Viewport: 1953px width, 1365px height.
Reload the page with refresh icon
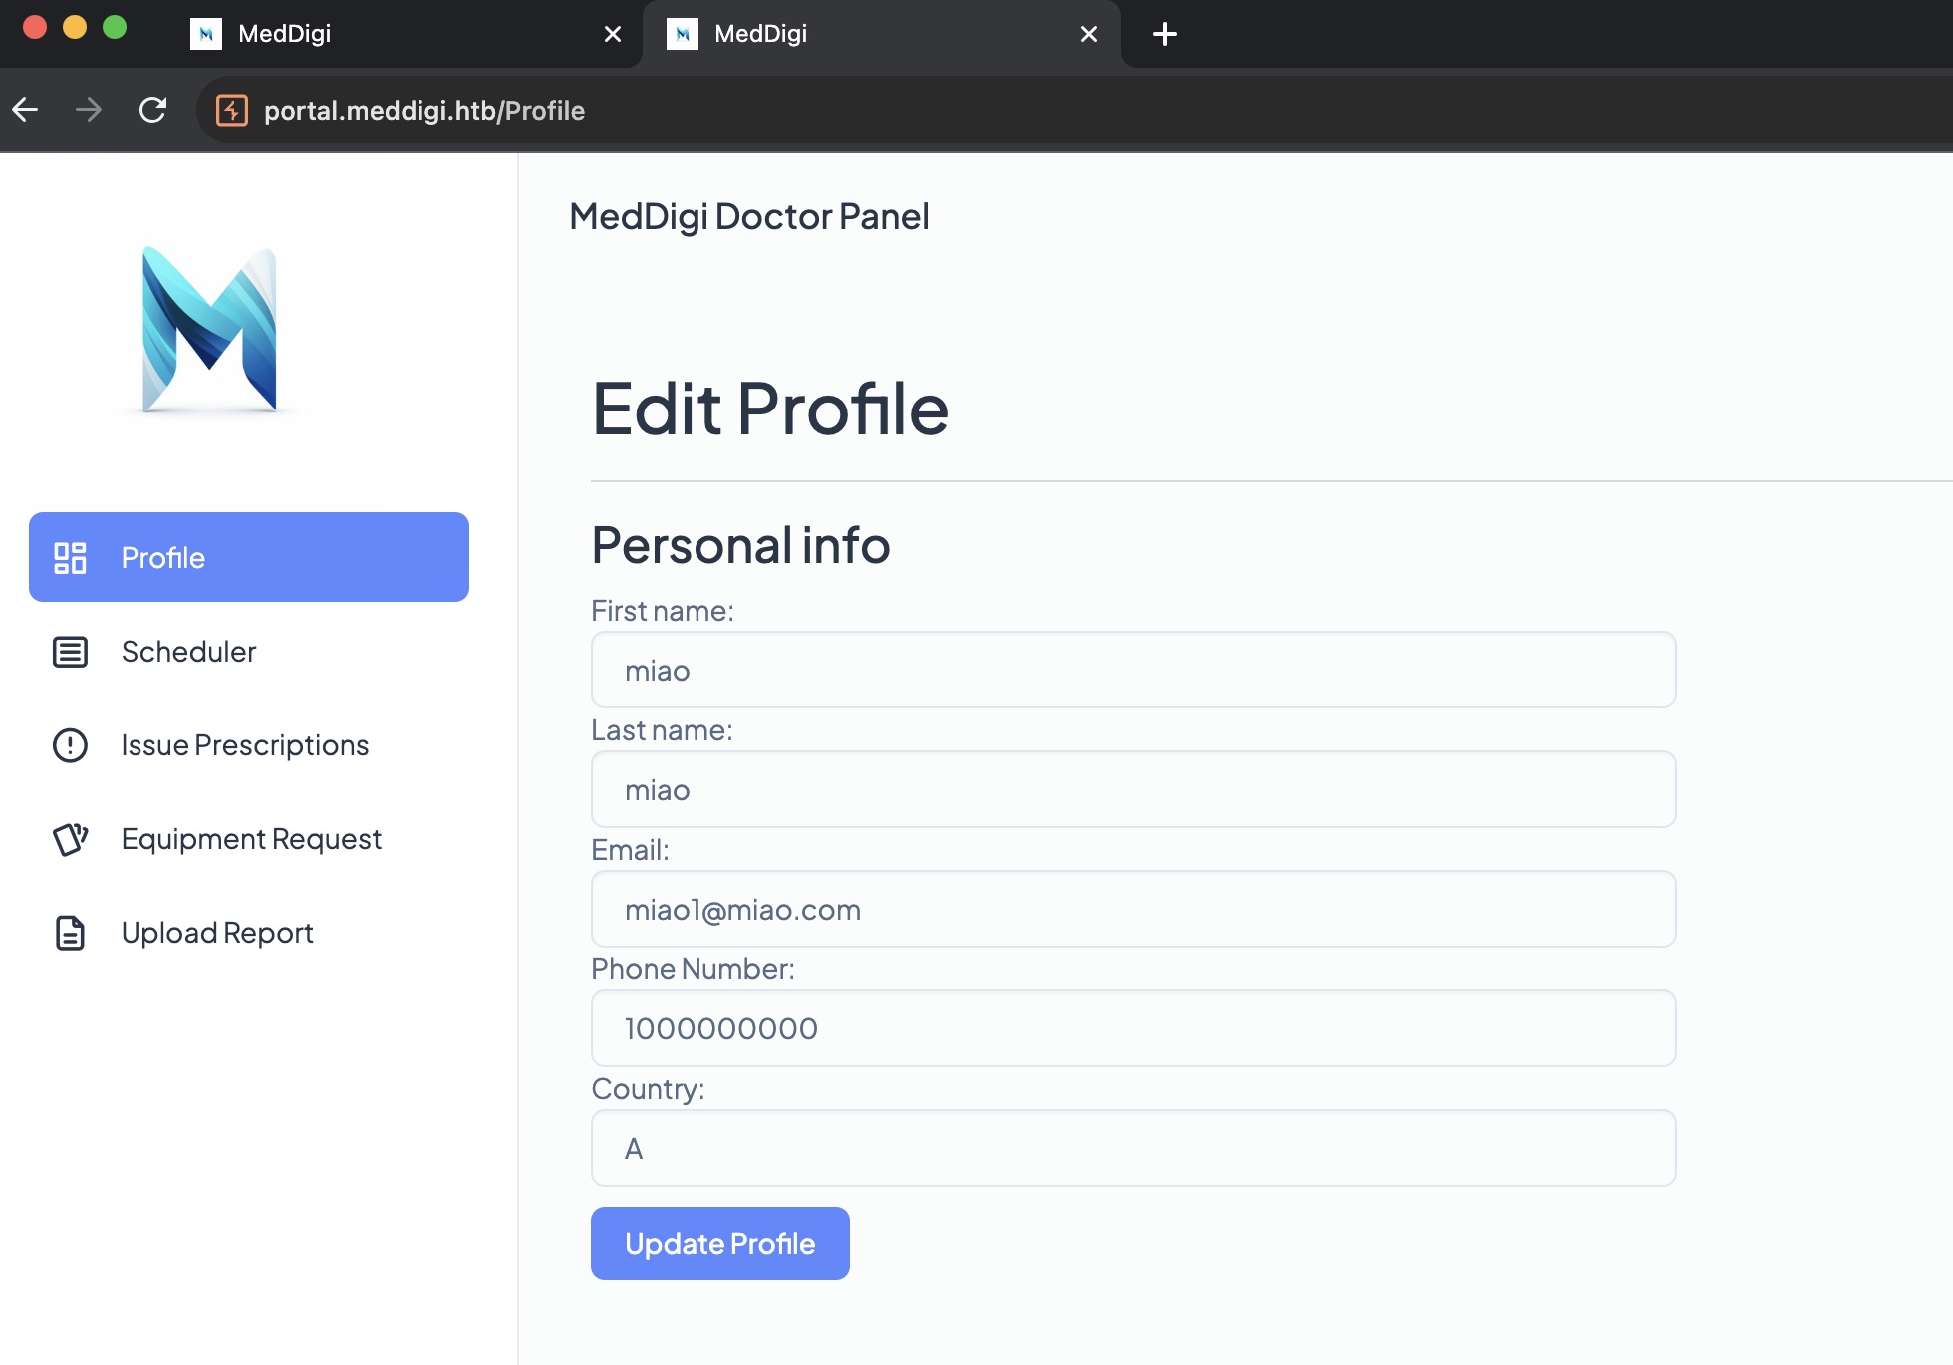tap(152, 110)
